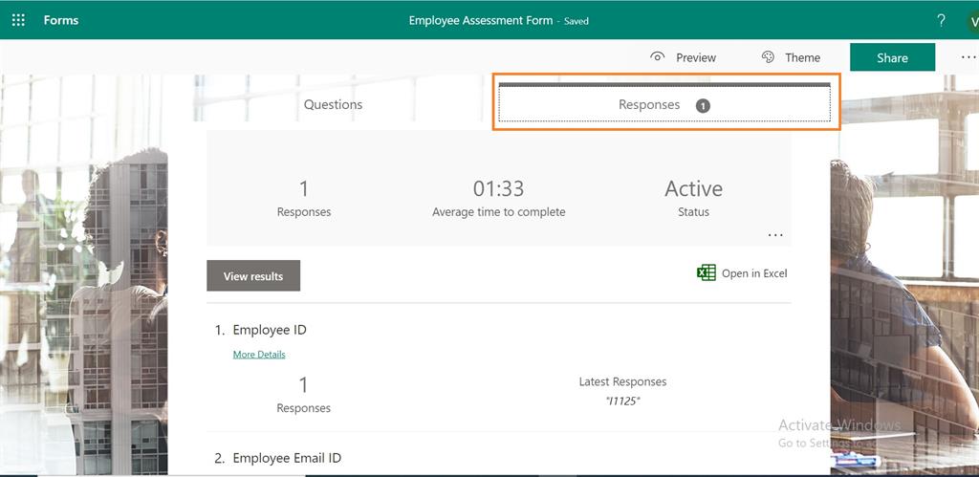
Task: Open More Details for Employee ID
Action: [x=259, y=354]
